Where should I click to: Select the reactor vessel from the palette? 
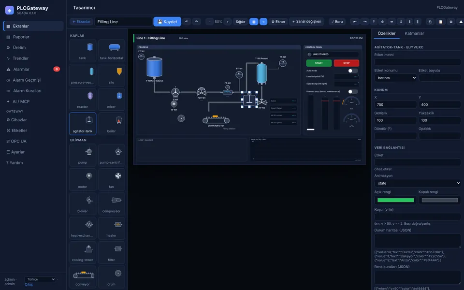pos(83,100)
